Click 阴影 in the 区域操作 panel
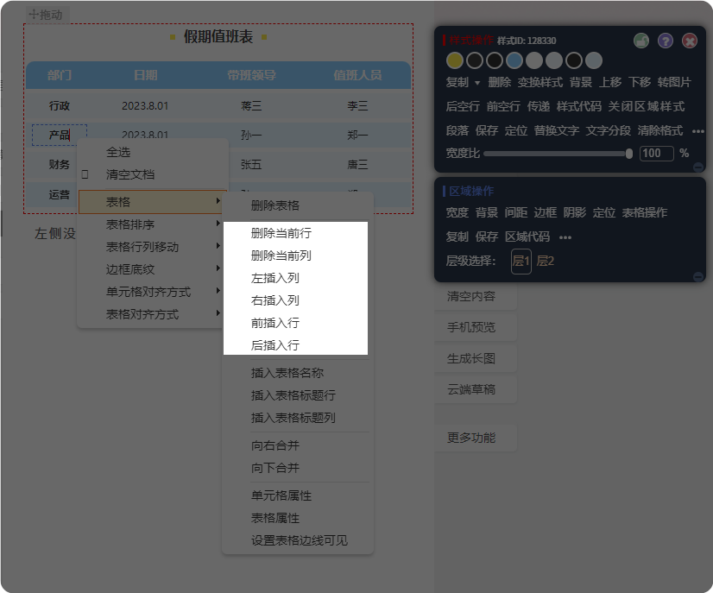The image size is (713, 593). [x=574, y=212]
